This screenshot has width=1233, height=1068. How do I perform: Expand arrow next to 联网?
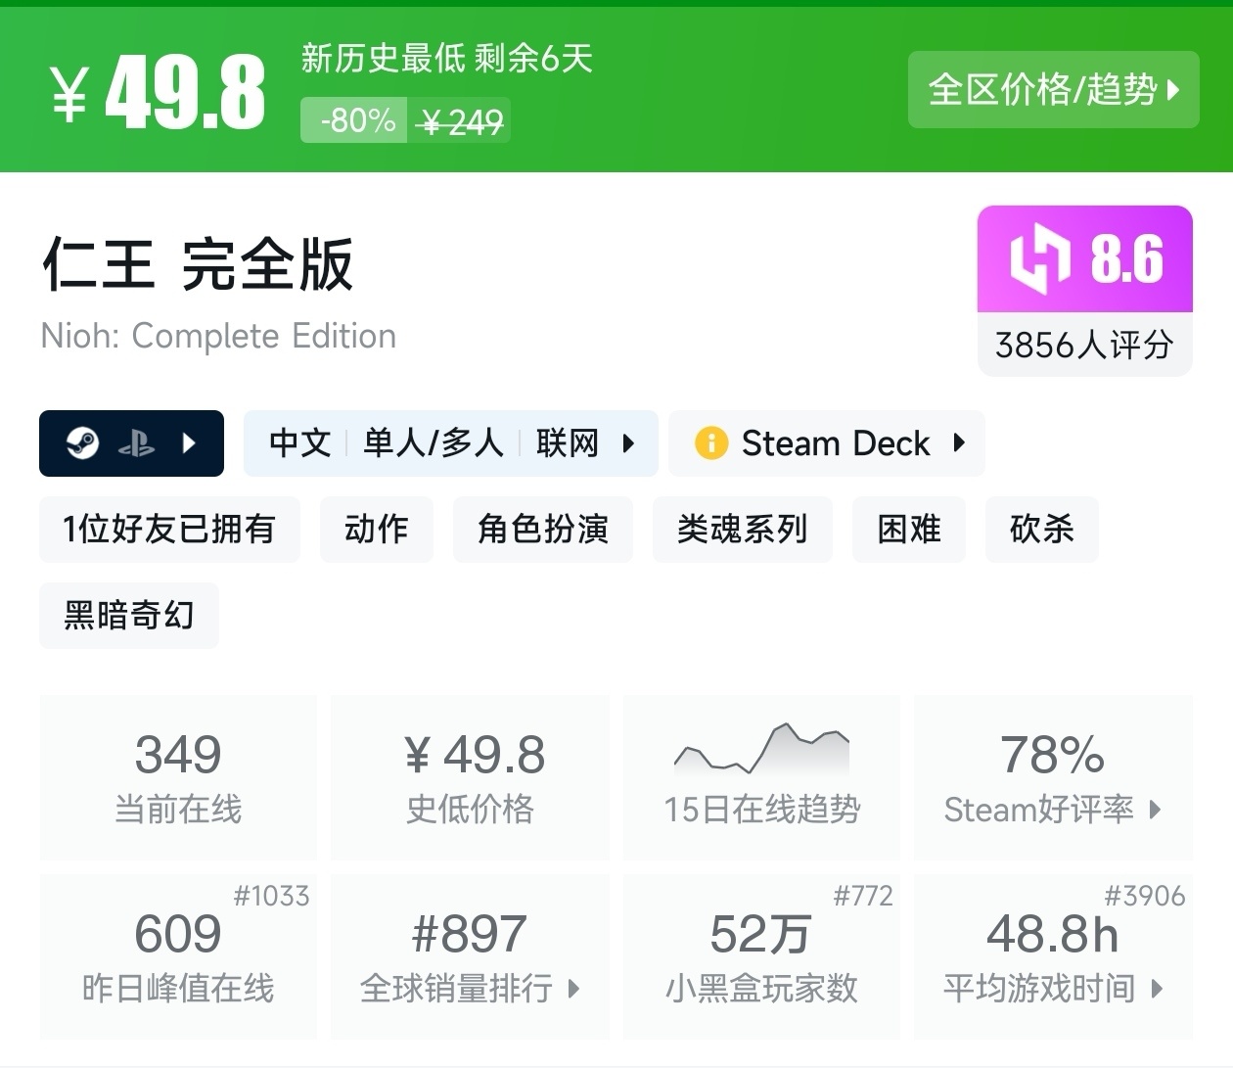628,443
